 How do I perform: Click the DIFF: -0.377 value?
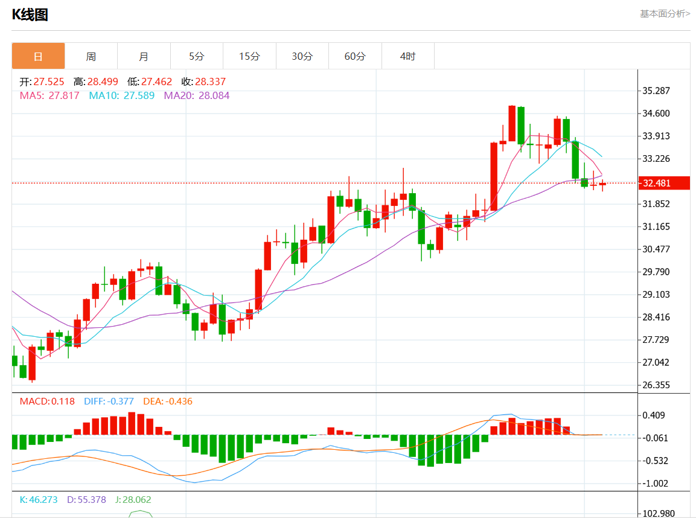(x=109, y=401)
